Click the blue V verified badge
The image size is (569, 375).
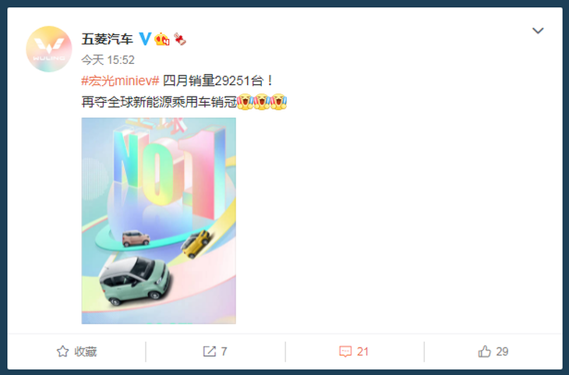(x=145, y=38)
